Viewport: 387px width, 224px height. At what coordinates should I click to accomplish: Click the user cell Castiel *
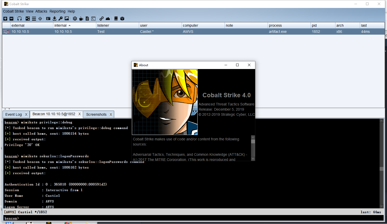coord(160,32)
